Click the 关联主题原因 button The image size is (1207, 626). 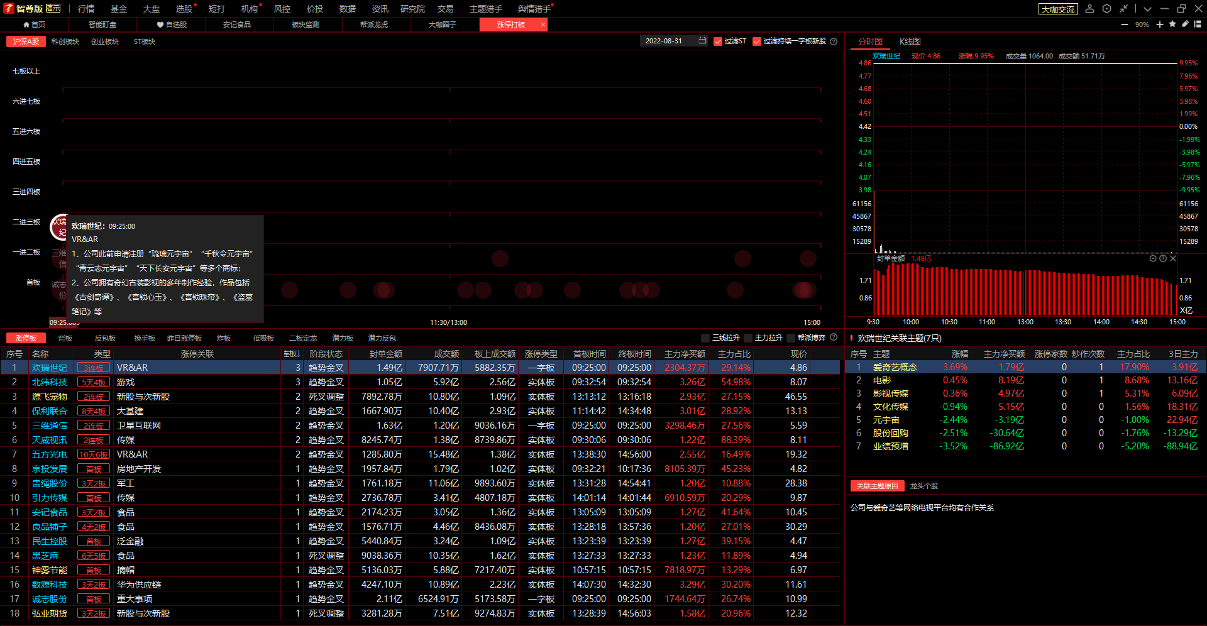click(878, 486)
